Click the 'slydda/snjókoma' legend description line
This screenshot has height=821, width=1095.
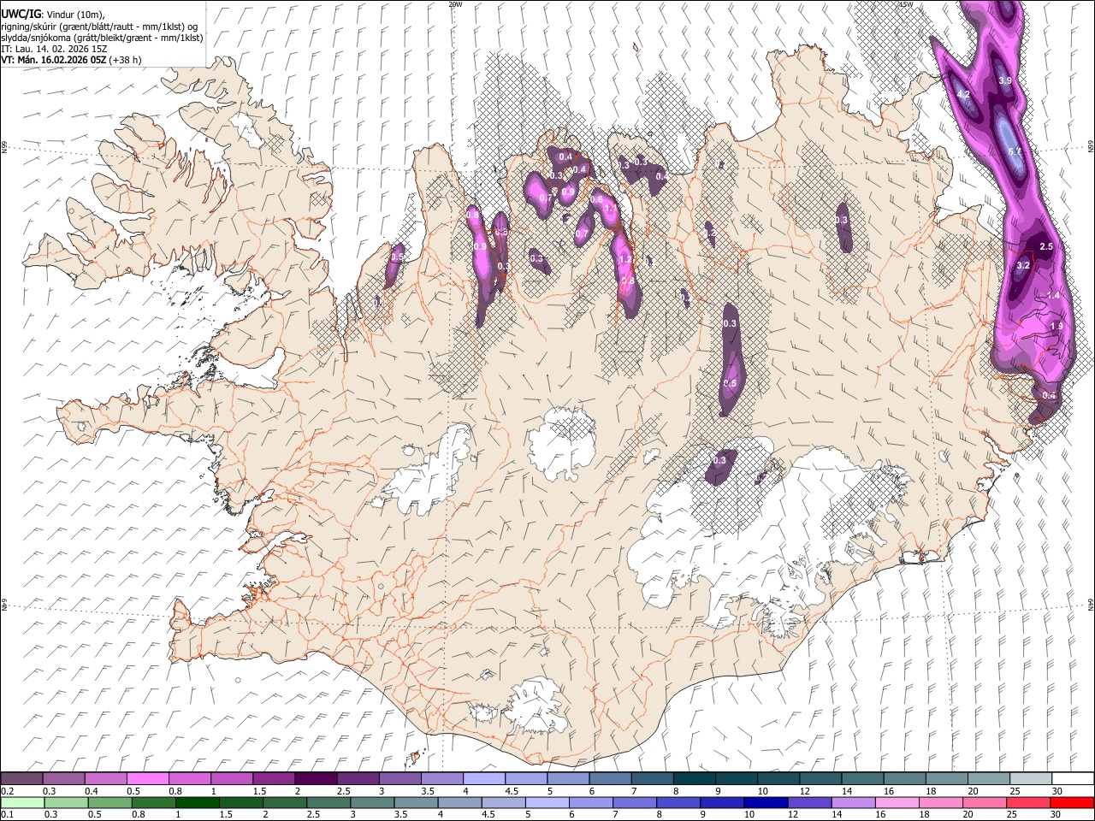tap(102, 38)
